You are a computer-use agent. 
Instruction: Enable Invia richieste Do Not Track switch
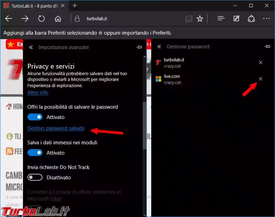pyautogui.click(x=35, y=177)
